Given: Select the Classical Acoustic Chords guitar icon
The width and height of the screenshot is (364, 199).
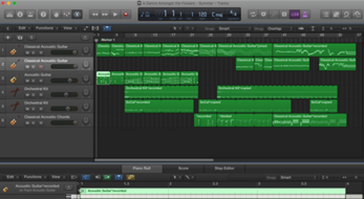Looking at the screenshot, I should [x=15, y=121].
